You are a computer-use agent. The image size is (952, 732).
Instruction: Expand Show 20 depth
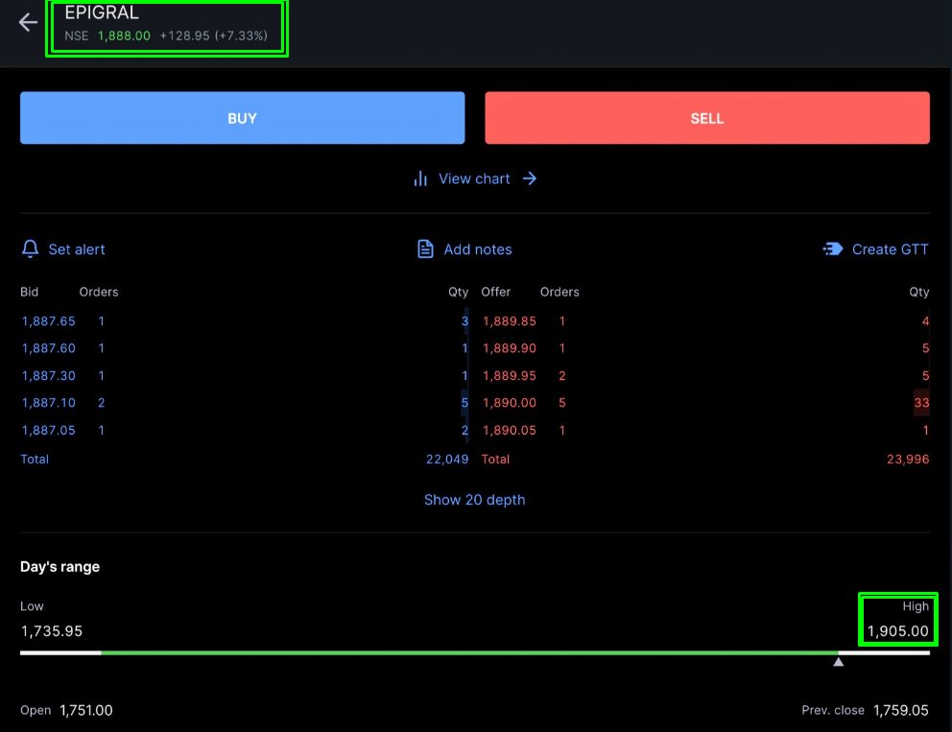(x=475, y=500)
